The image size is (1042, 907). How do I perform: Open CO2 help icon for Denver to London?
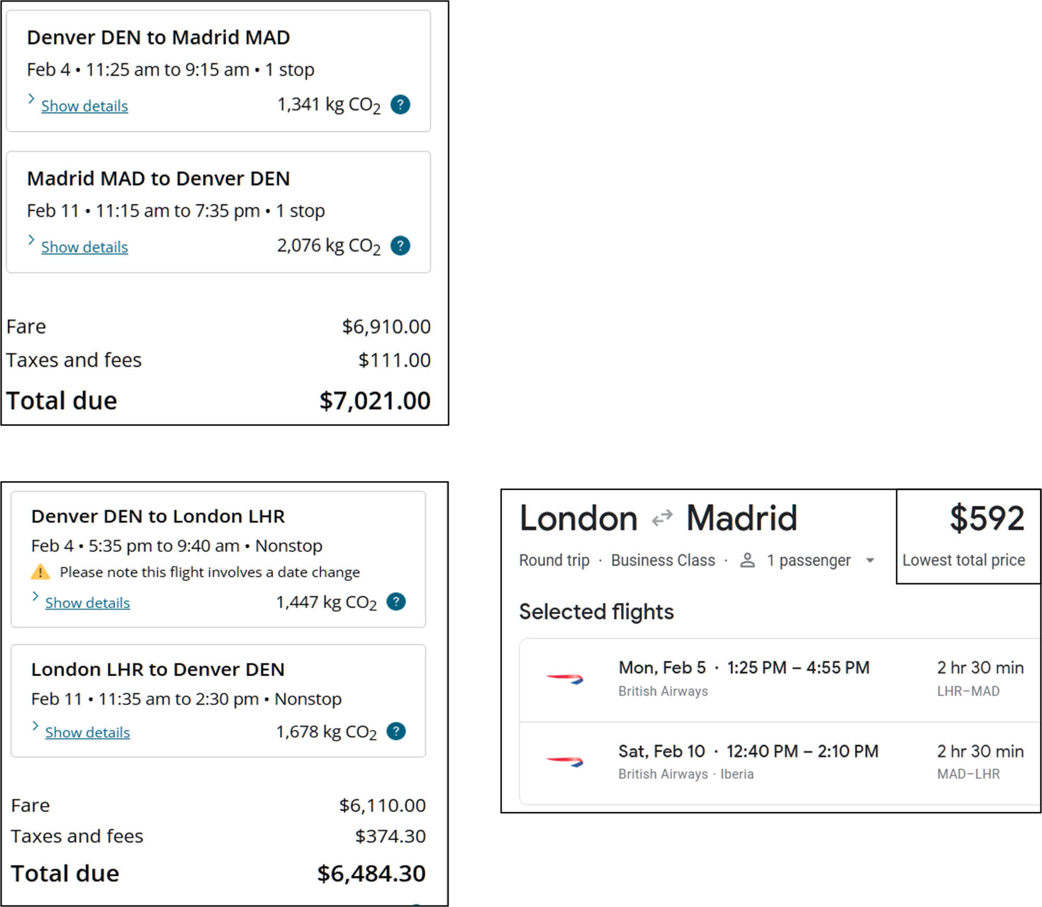396,602
